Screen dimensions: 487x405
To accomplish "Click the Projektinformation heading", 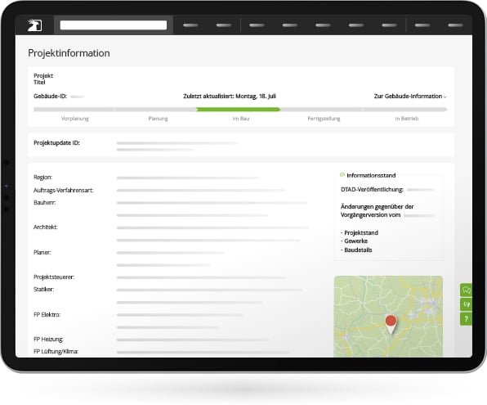I will coord(69,53).
